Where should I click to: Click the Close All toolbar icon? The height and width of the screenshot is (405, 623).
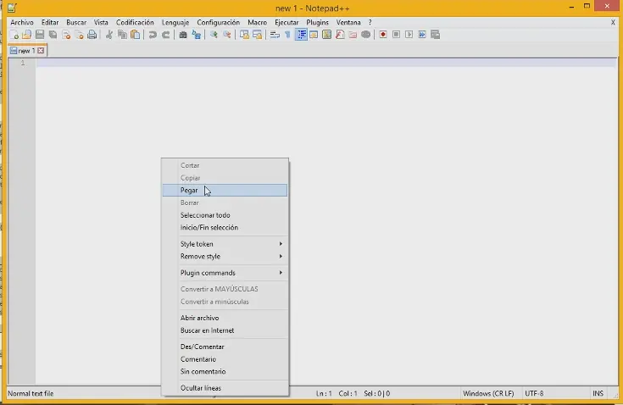click(79, 35)
